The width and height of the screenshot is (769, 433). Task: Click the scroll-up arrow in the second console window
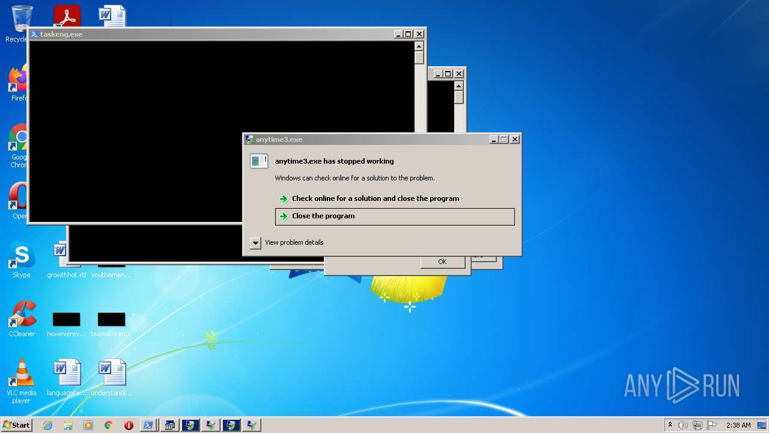tap(459, 86)
